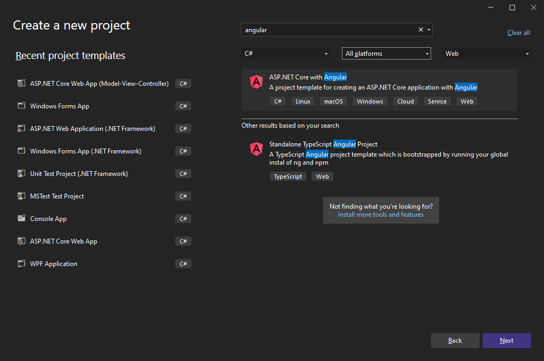Image resolution: width=544 pixels, height=361 pixels.
Task: Click the Windows Forms App template icon
Action: [22, 106]
